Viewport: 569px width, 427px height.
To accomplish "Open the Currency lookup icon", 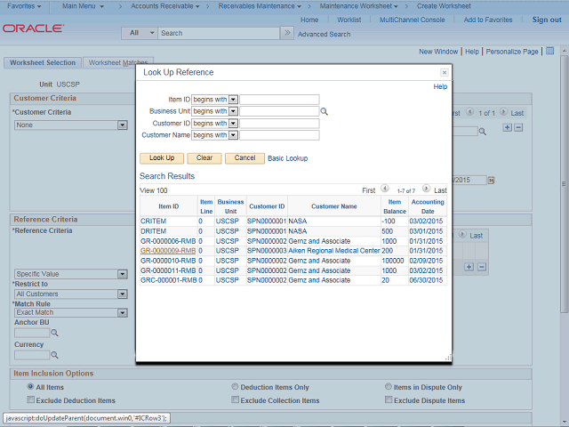I will coord(54,355).
